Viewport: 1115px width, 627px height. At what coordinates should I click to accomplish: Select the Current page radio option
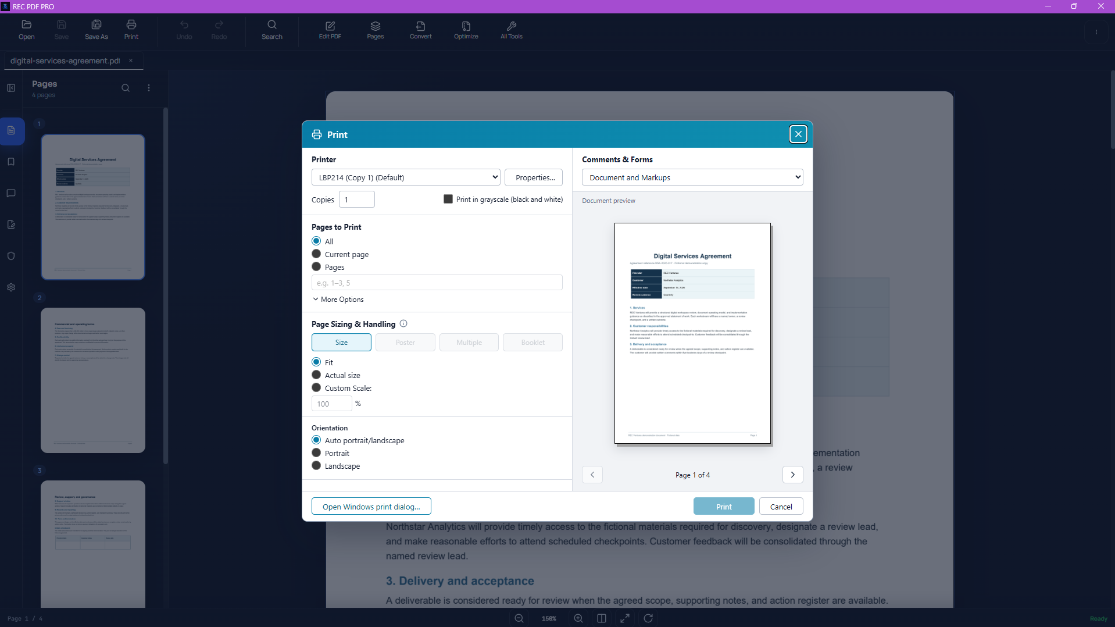point(316,254)
